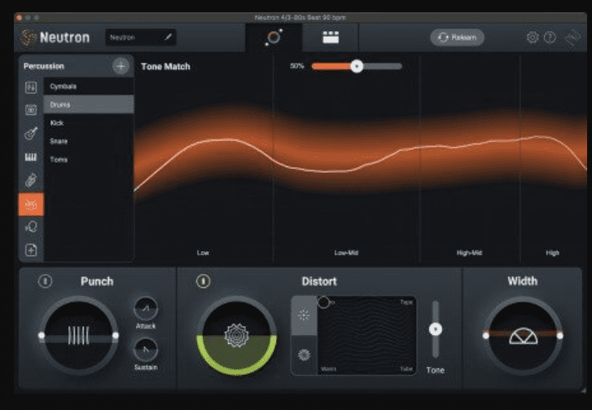Click the Distort module title

coord(319,281)
